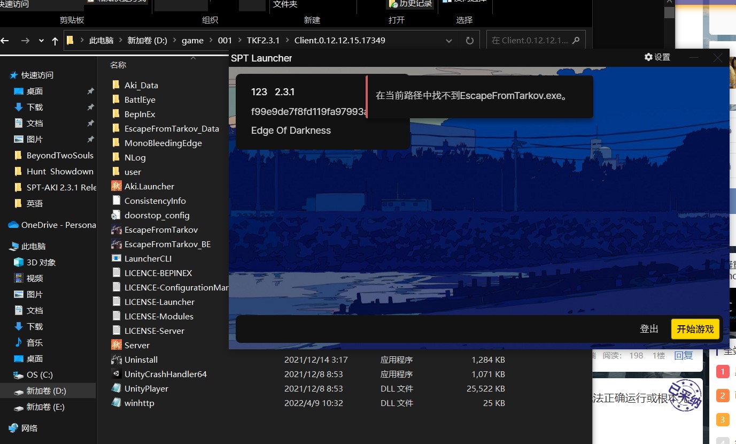
Task: Select the BepInEx folder icon
Action: (116, 114)
